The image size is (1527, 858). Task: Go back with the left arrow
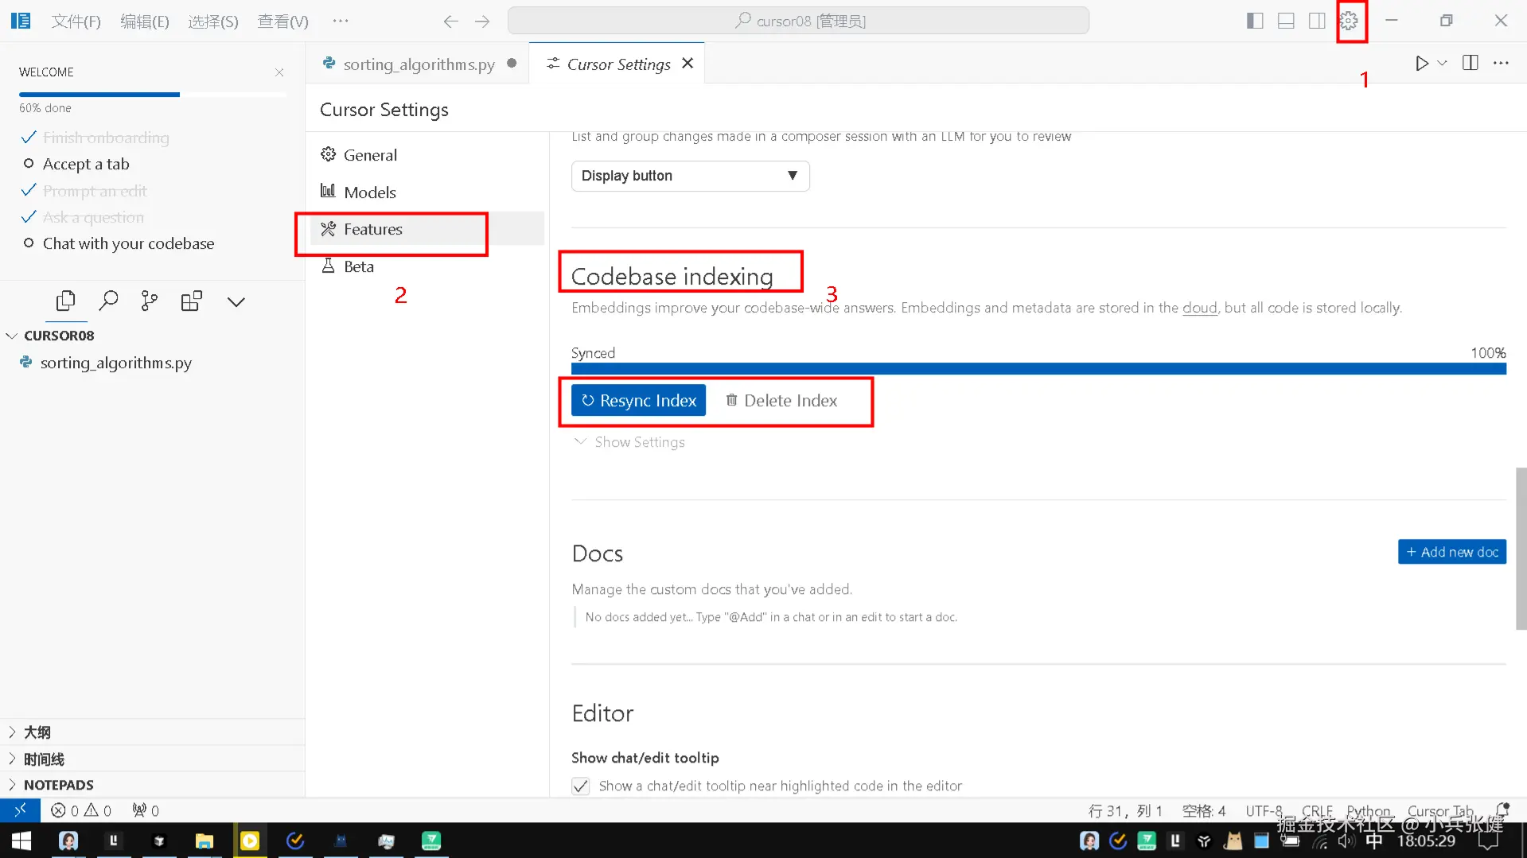coord(450,21)
